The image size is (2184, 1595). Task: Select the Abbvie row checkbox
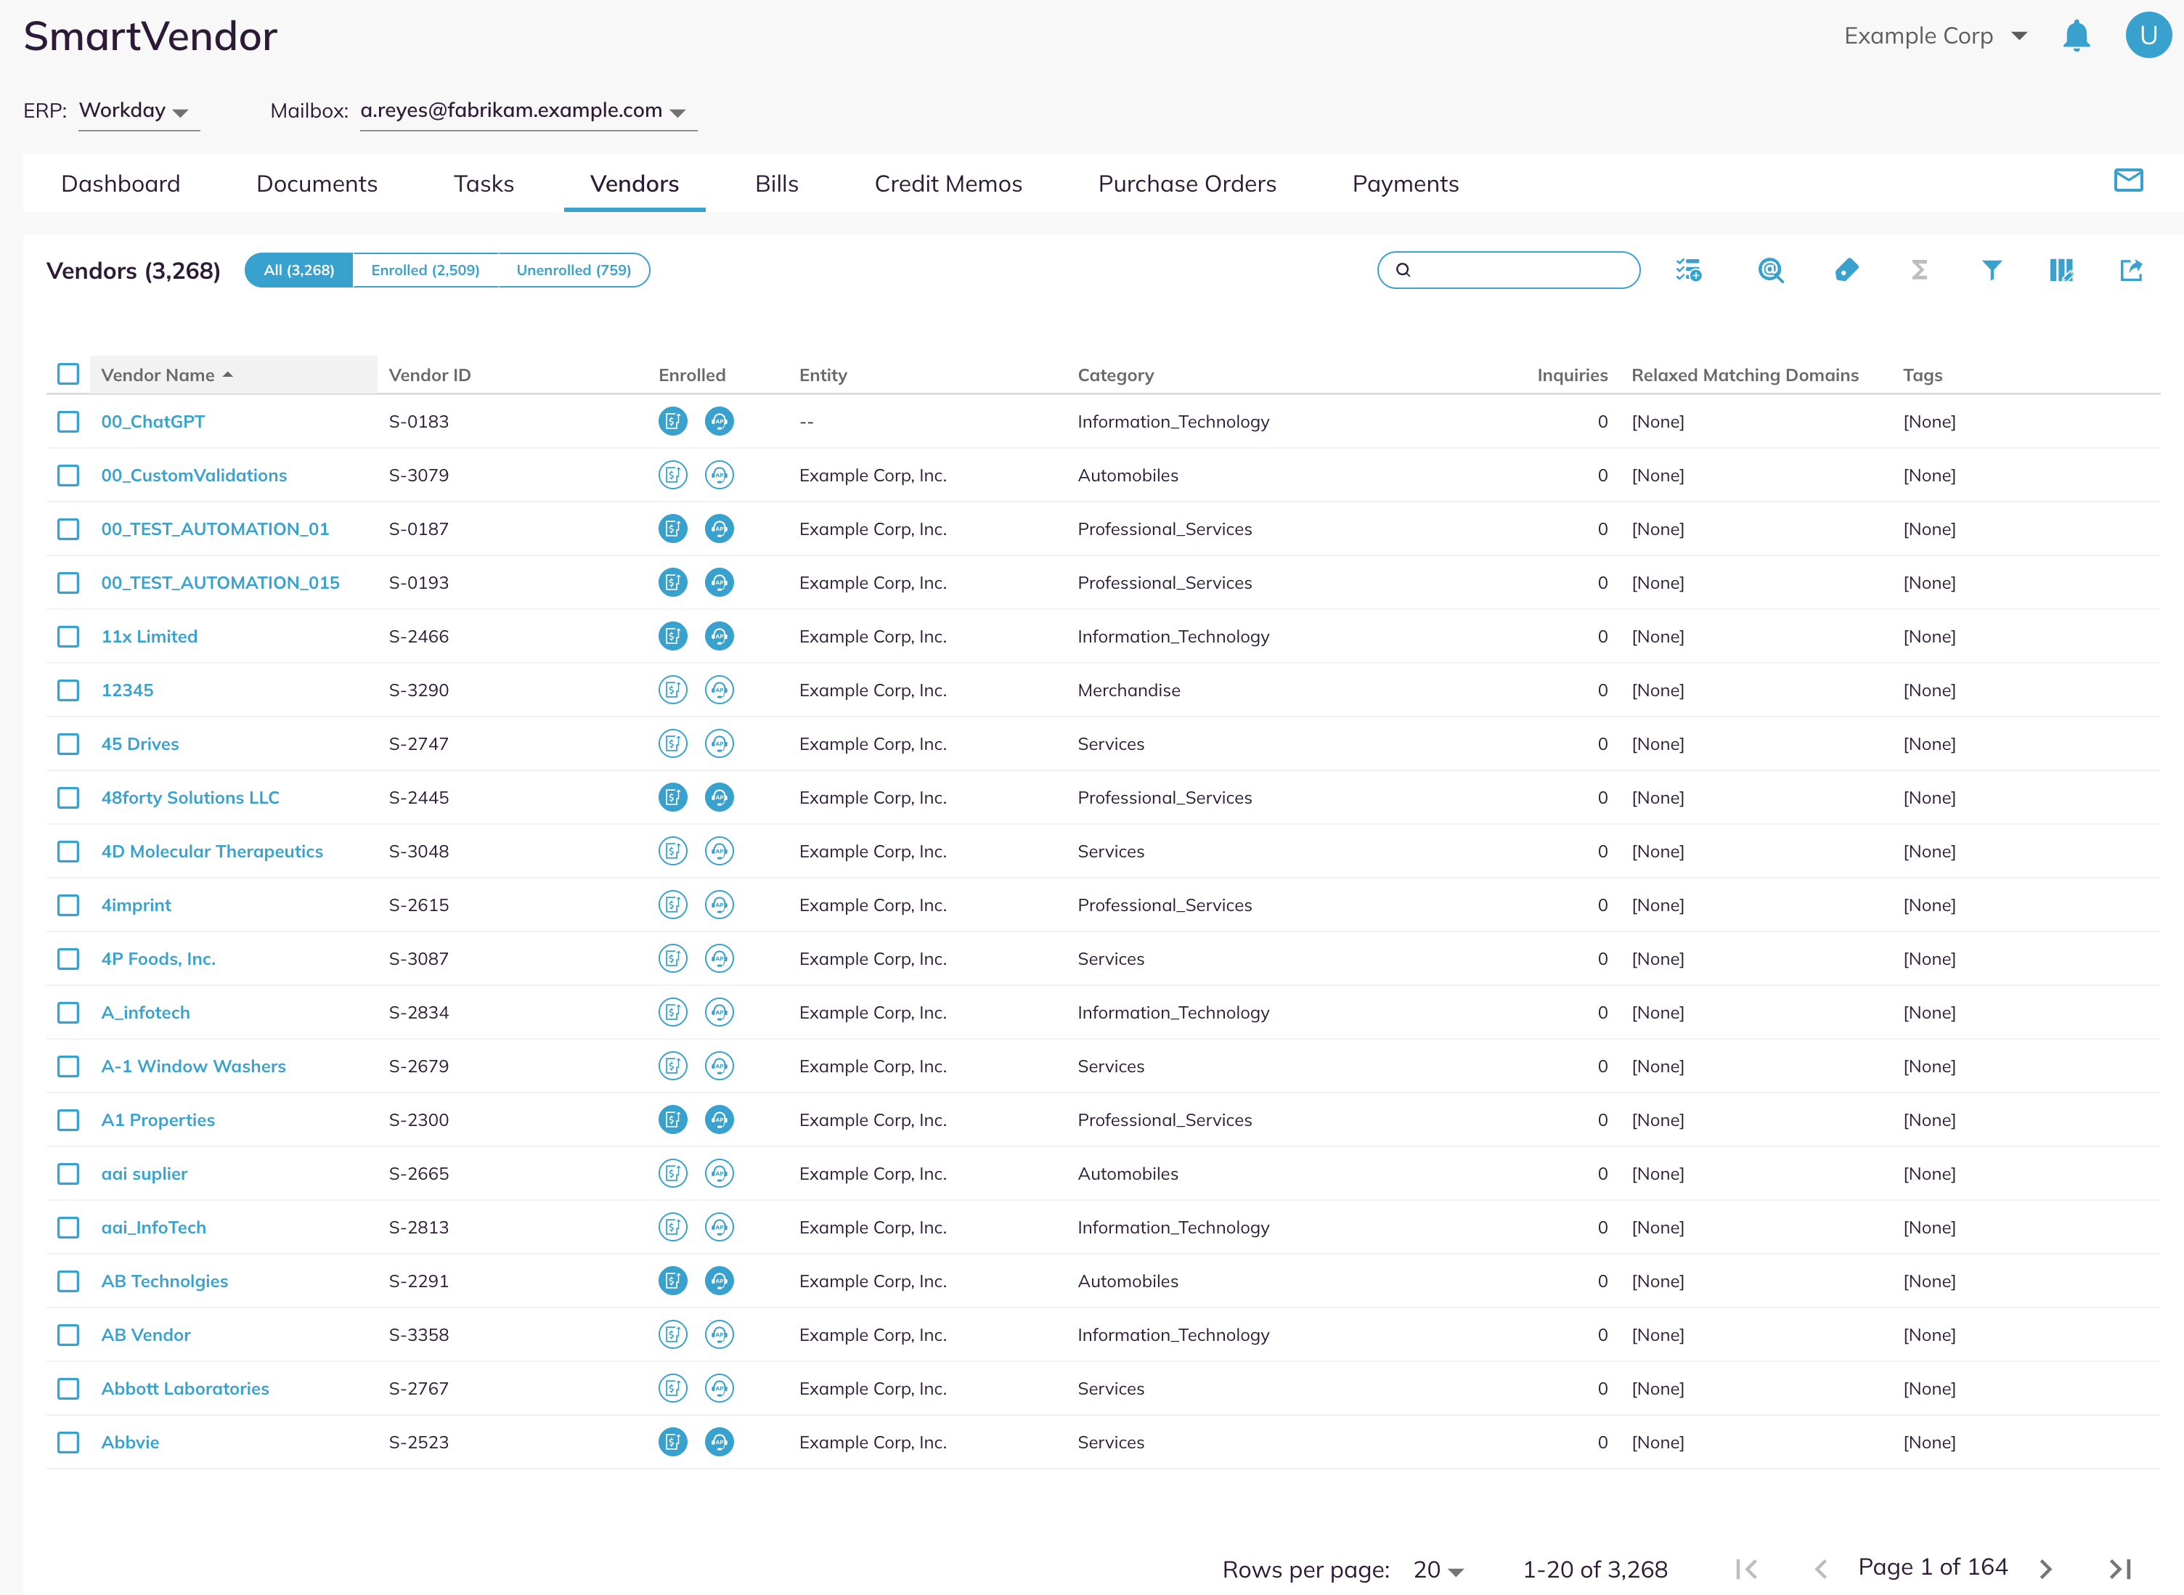tap(68, 1443)
